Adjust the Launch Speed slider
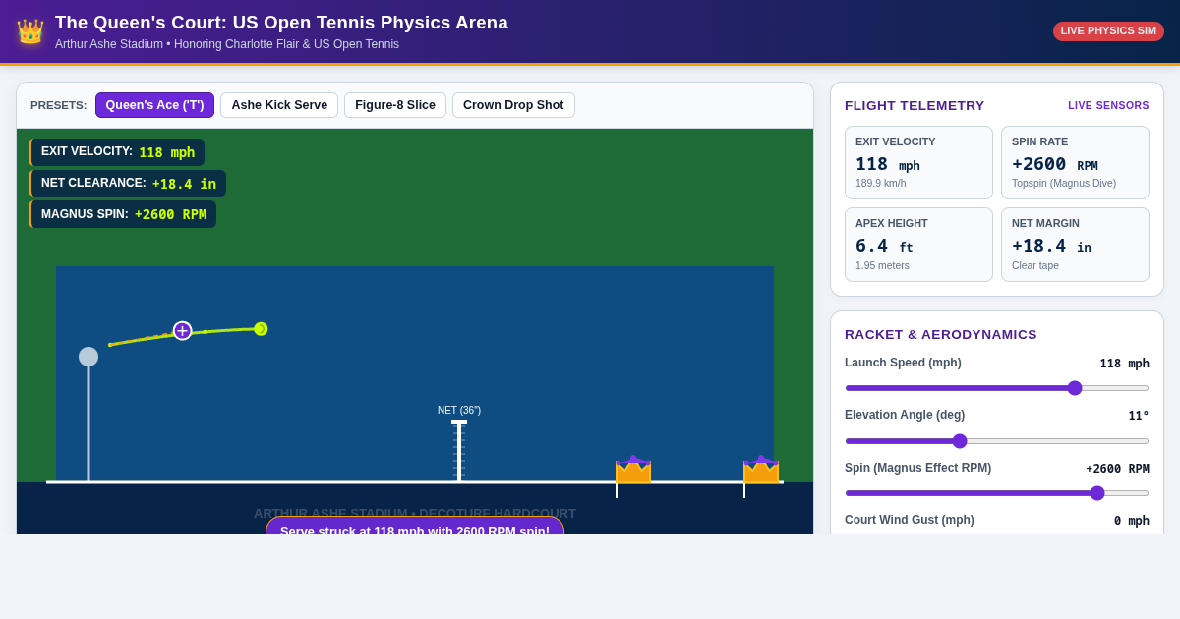This screenshot has width=1180, height=619. click(996, 388)
